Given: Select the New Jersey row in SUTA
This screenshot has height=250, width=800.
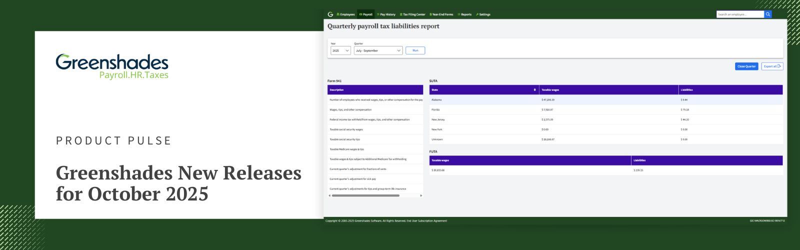Looking at the screenshot, I should (606, 119).
